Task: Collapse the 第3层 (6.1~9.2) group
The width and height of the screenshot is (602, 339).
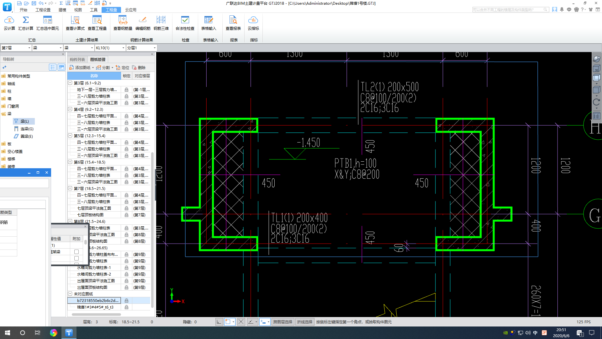Action: tap(70, 83)
